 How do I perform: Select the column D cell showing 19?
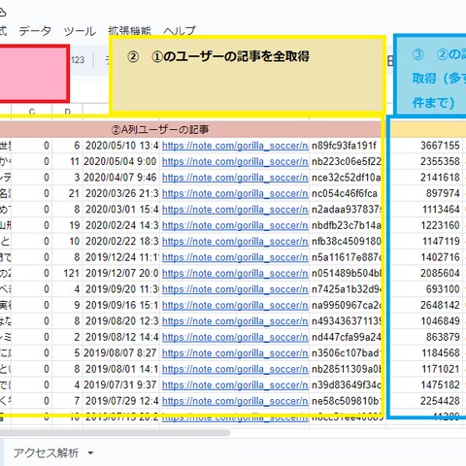pyautogui.click(x=67, y=225)
